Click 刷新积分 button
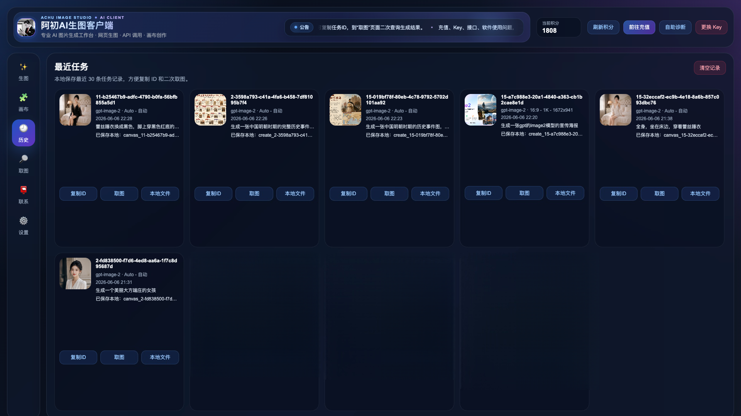Image resolution: width=741 pixels, height=416 pixels. [603, 27]
